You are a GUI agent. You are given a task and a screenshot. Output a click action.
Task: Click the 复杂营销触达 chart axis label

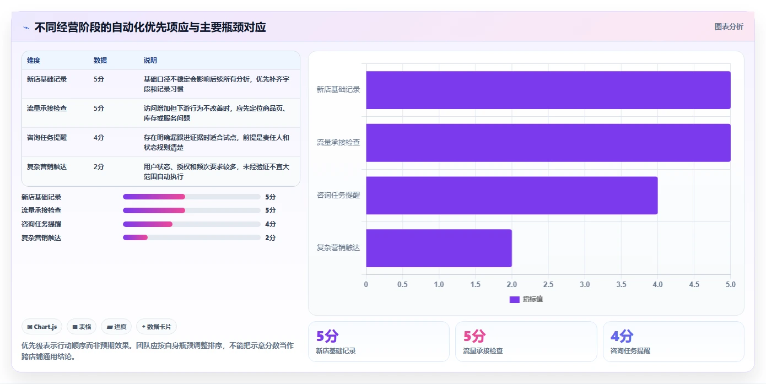tap(338, 248)
